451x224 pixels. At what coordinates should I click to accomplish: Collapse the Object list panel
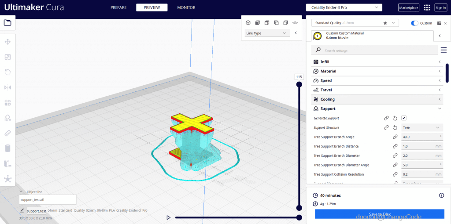(21, 191)
